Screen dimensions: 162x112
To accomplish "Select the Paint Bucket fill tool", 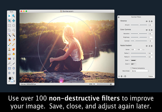I will (9, 40).
